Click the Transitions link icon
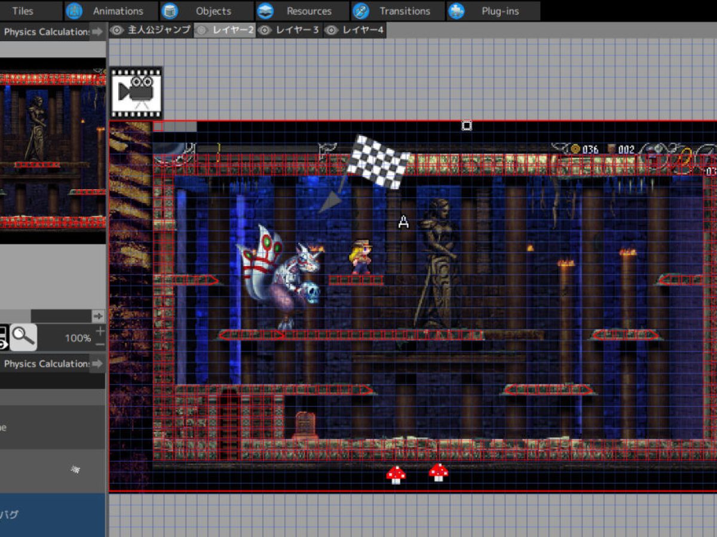The height and width of the screenshot is (537, 717). (x=361, y=11)
